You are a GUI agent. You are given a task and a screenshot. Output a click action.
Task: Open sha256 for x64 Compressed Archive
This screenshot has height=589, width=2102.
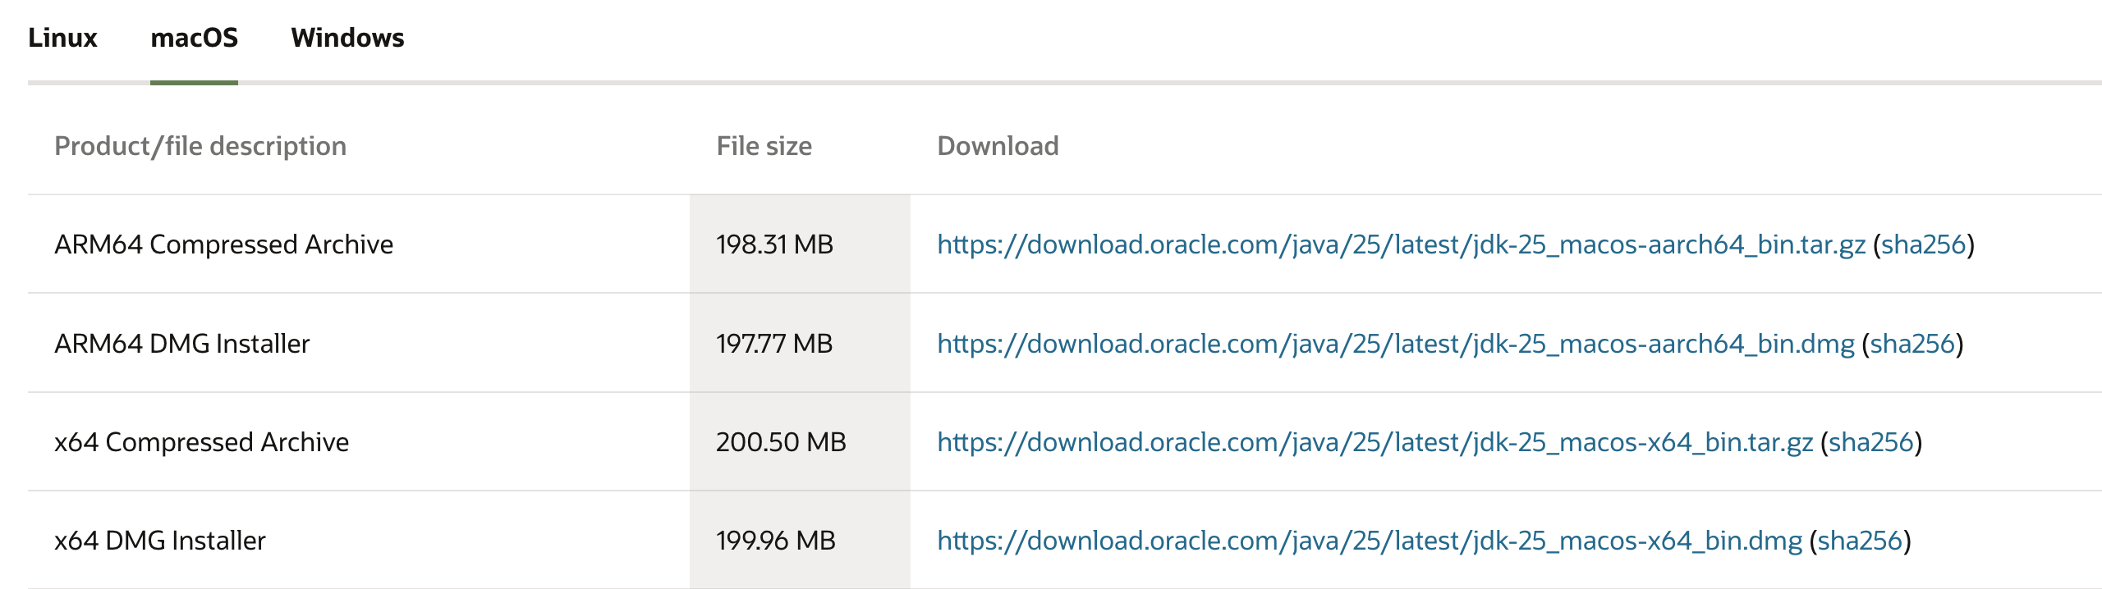pyautogui.click(x=1870, y=442)
